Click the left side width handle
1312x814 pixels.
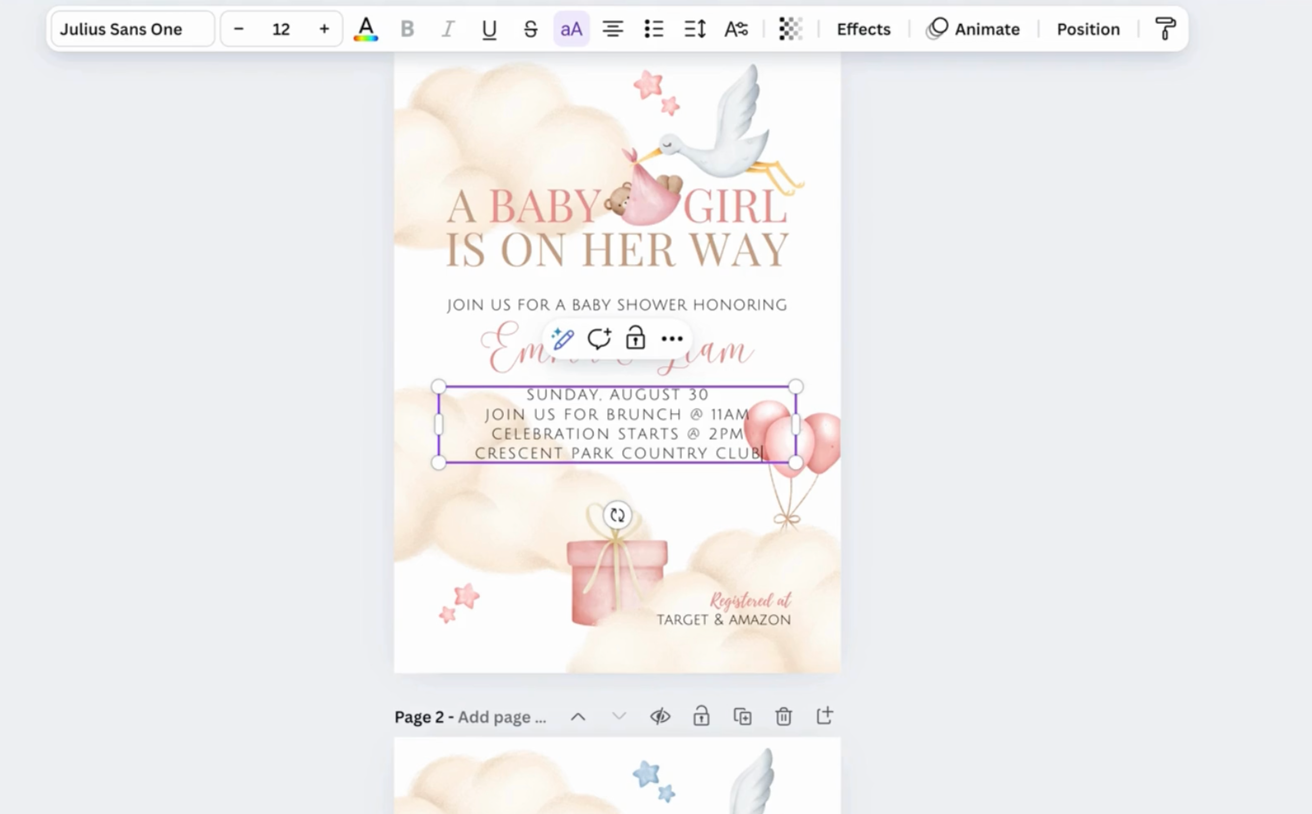pos(438,425)
